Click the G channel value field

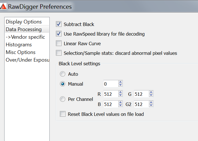point(142,94)
